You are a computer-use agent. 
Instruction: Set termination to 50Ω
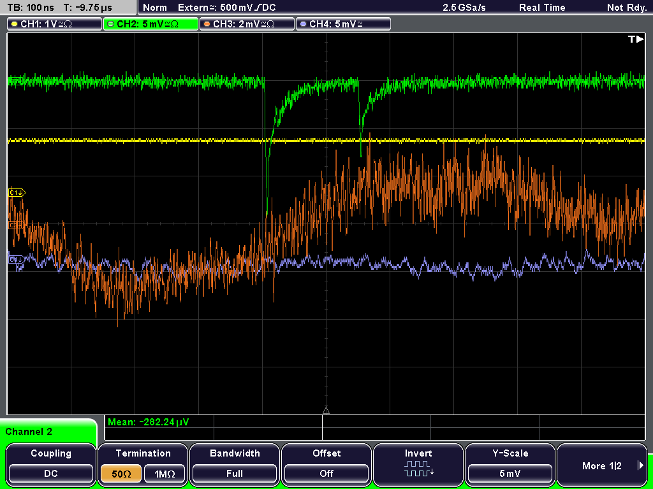point(121,474)
